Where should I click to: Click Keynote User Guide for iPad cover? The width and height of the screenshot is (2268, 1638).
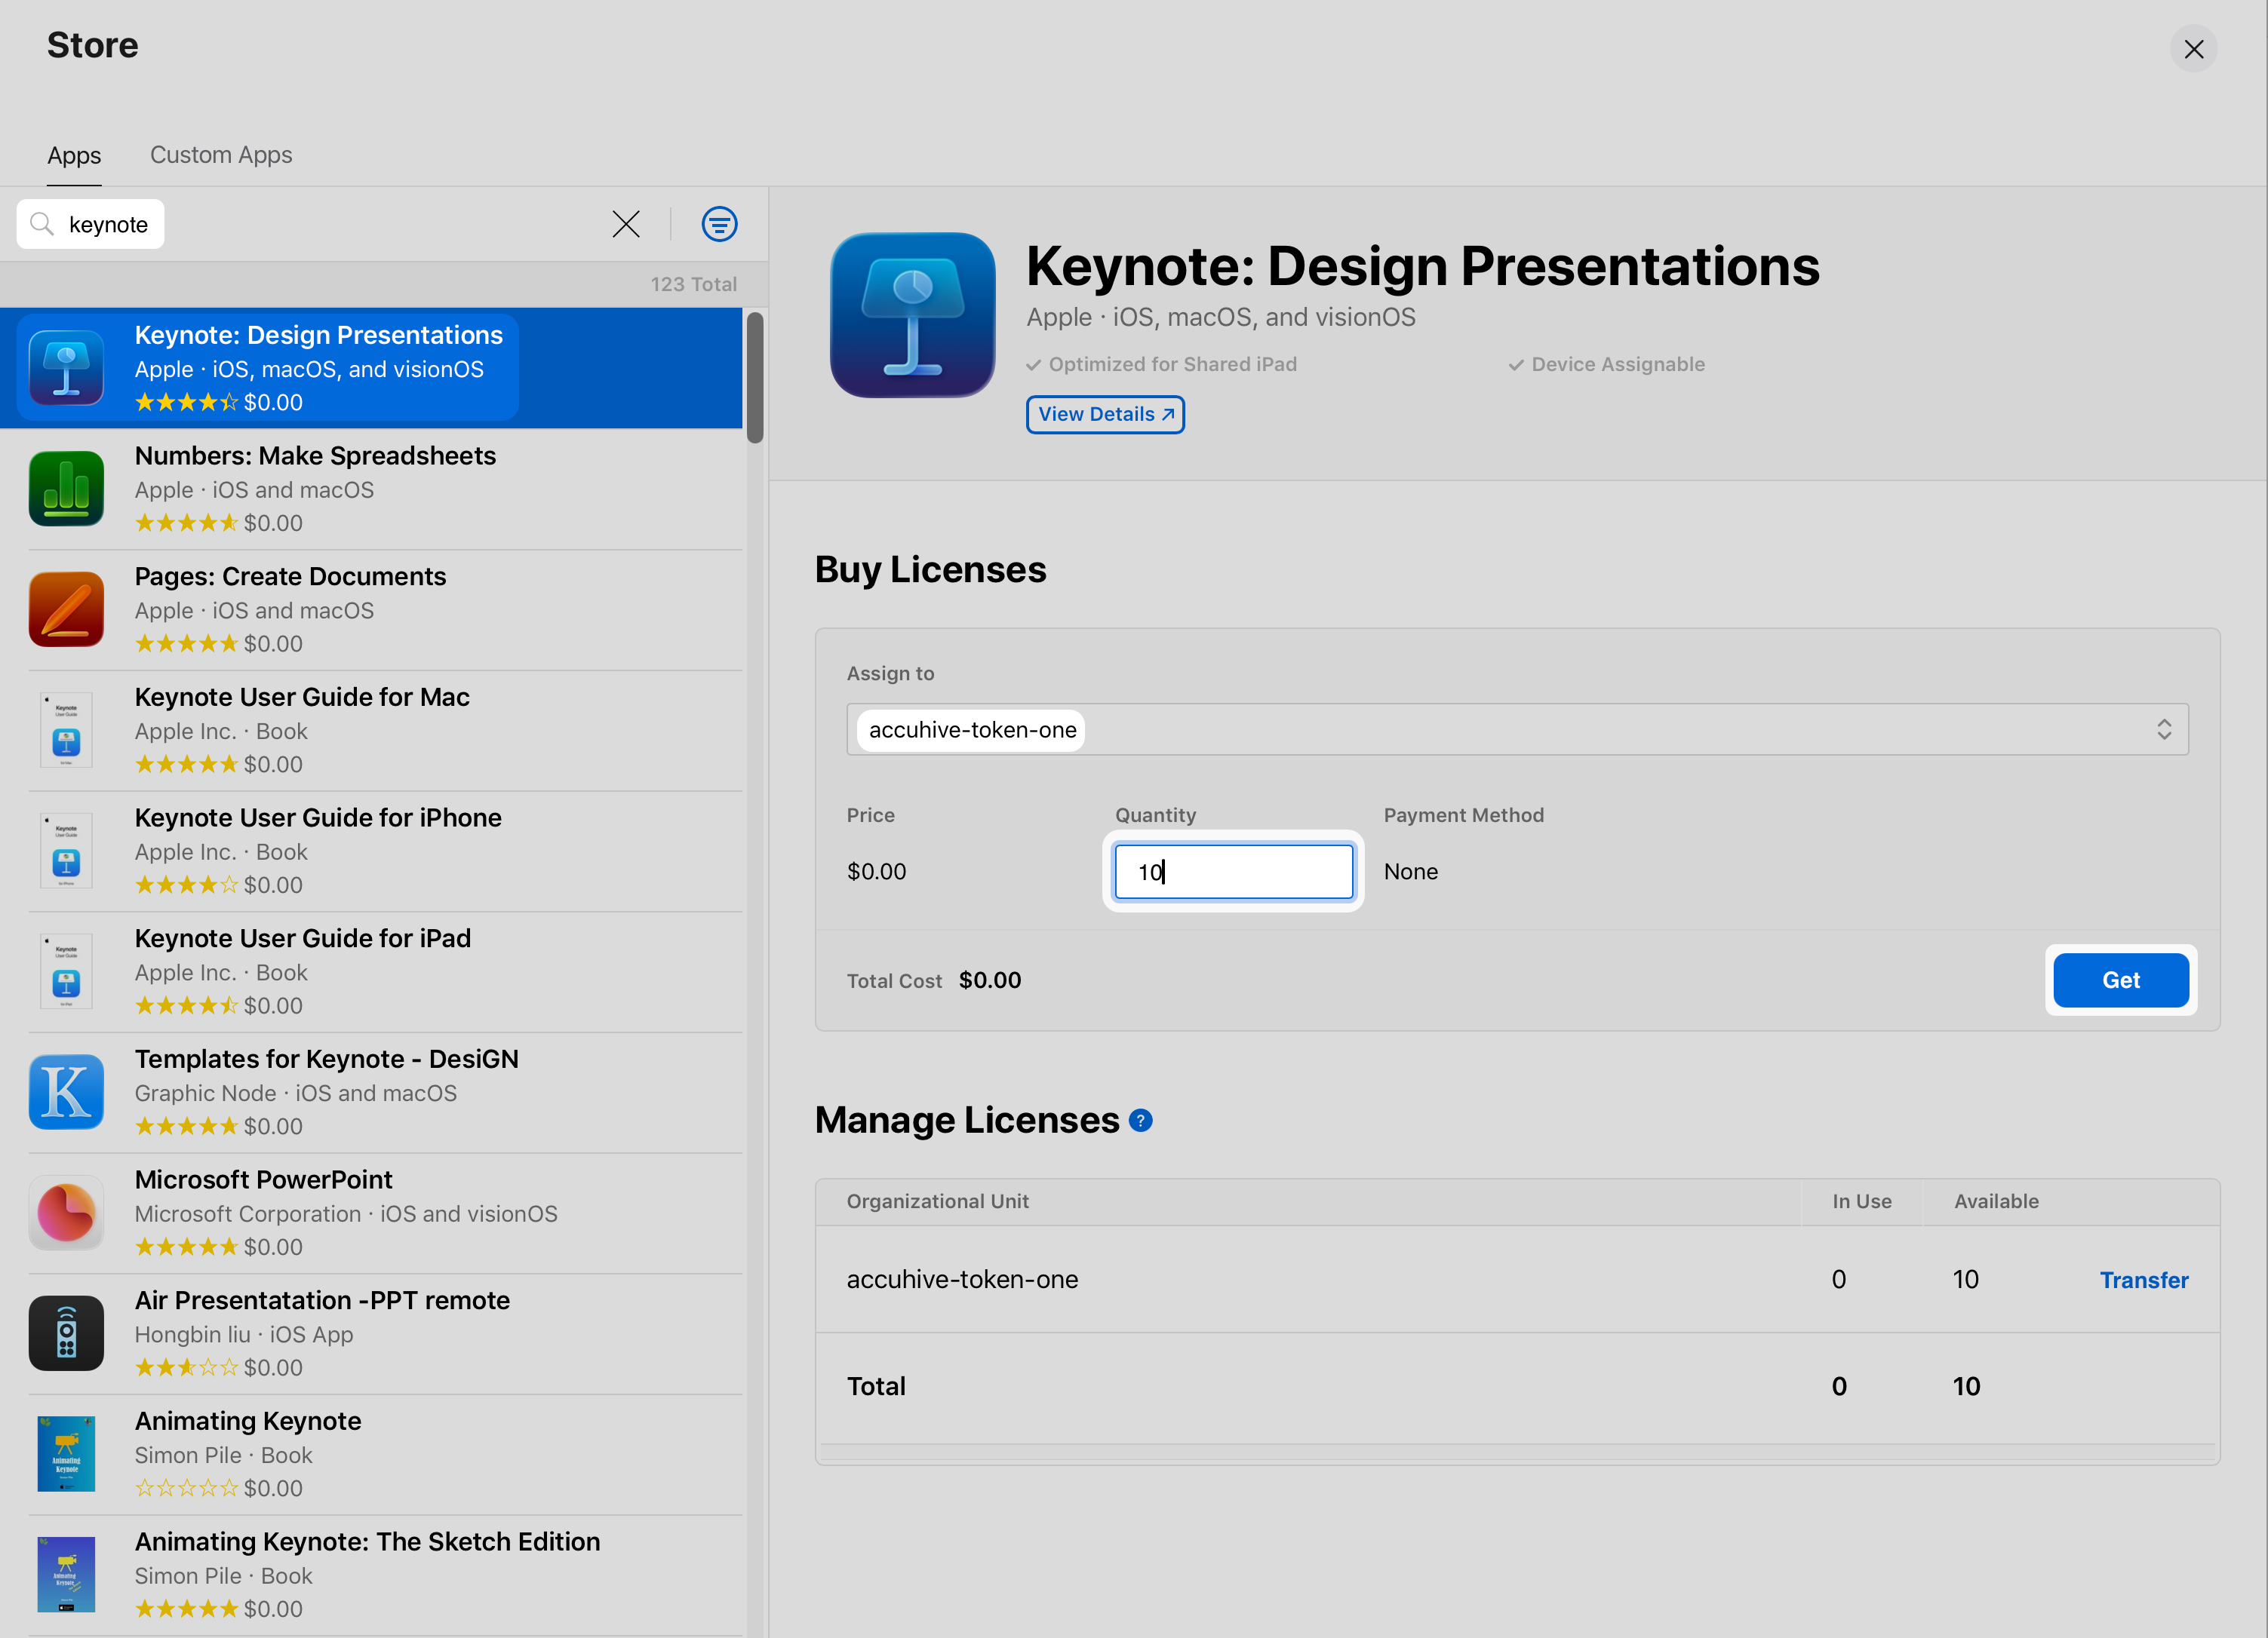66,971
